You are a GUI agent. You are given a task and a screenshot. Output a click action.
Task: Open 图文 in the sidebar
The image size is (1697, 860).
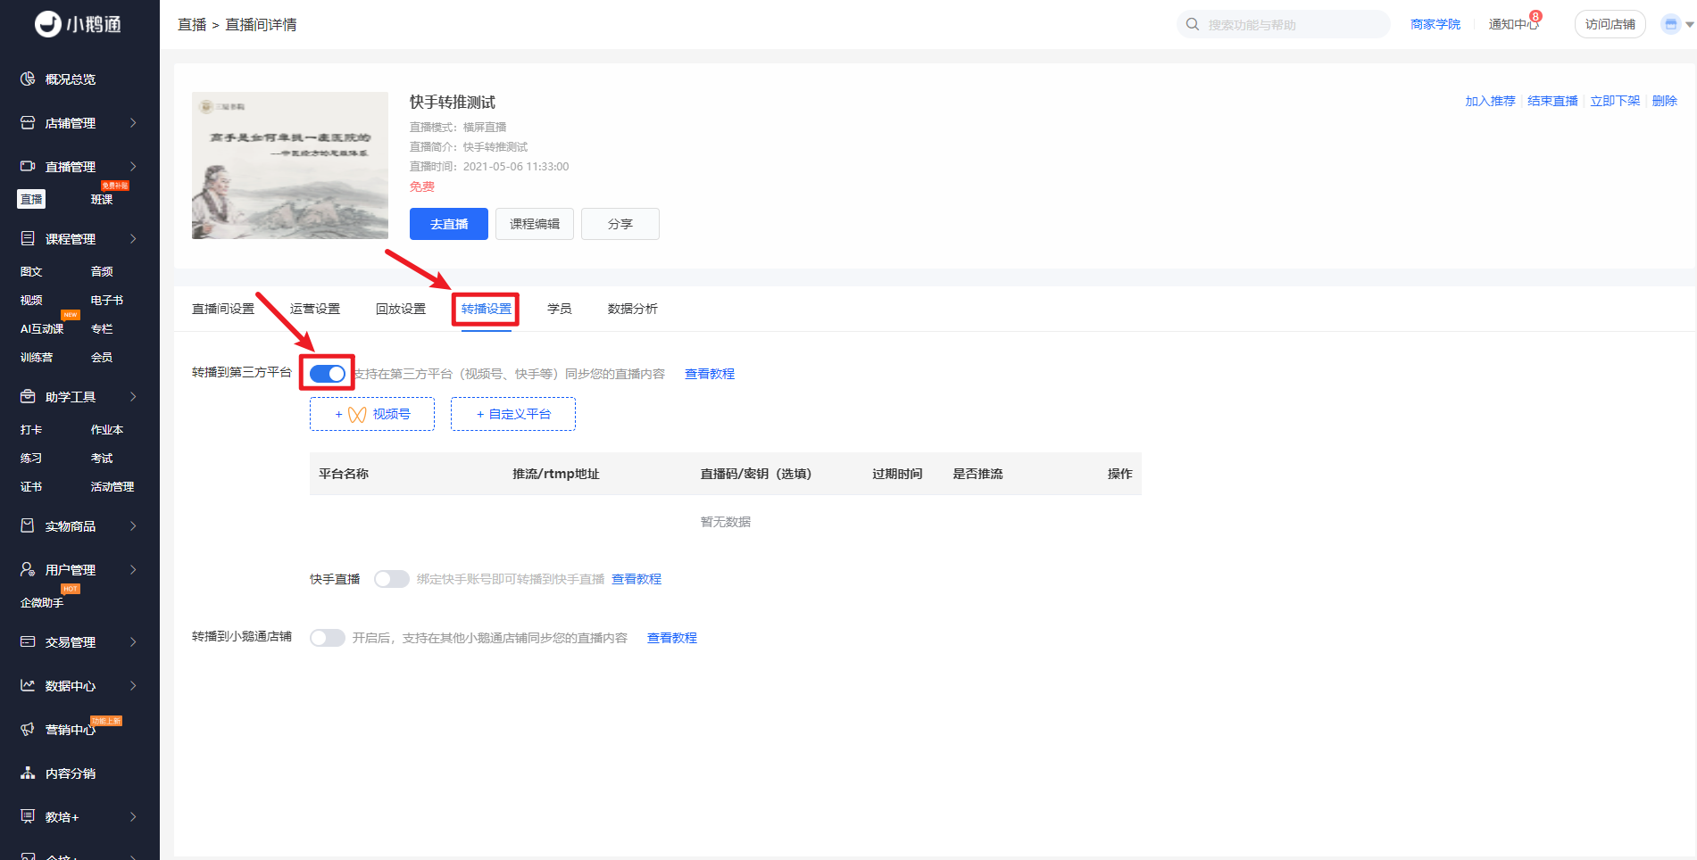pos(31,272)
